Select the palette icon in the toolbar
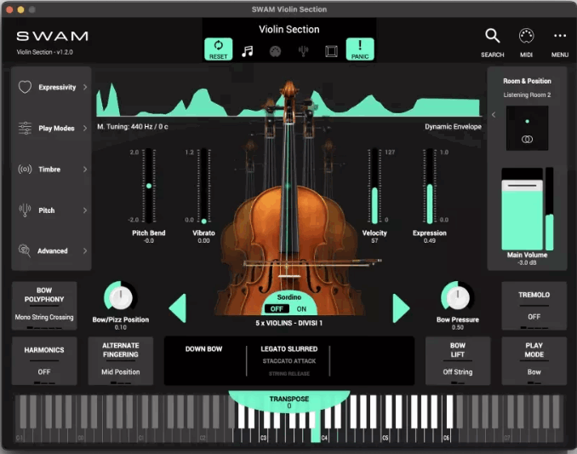 coord(275,52)
